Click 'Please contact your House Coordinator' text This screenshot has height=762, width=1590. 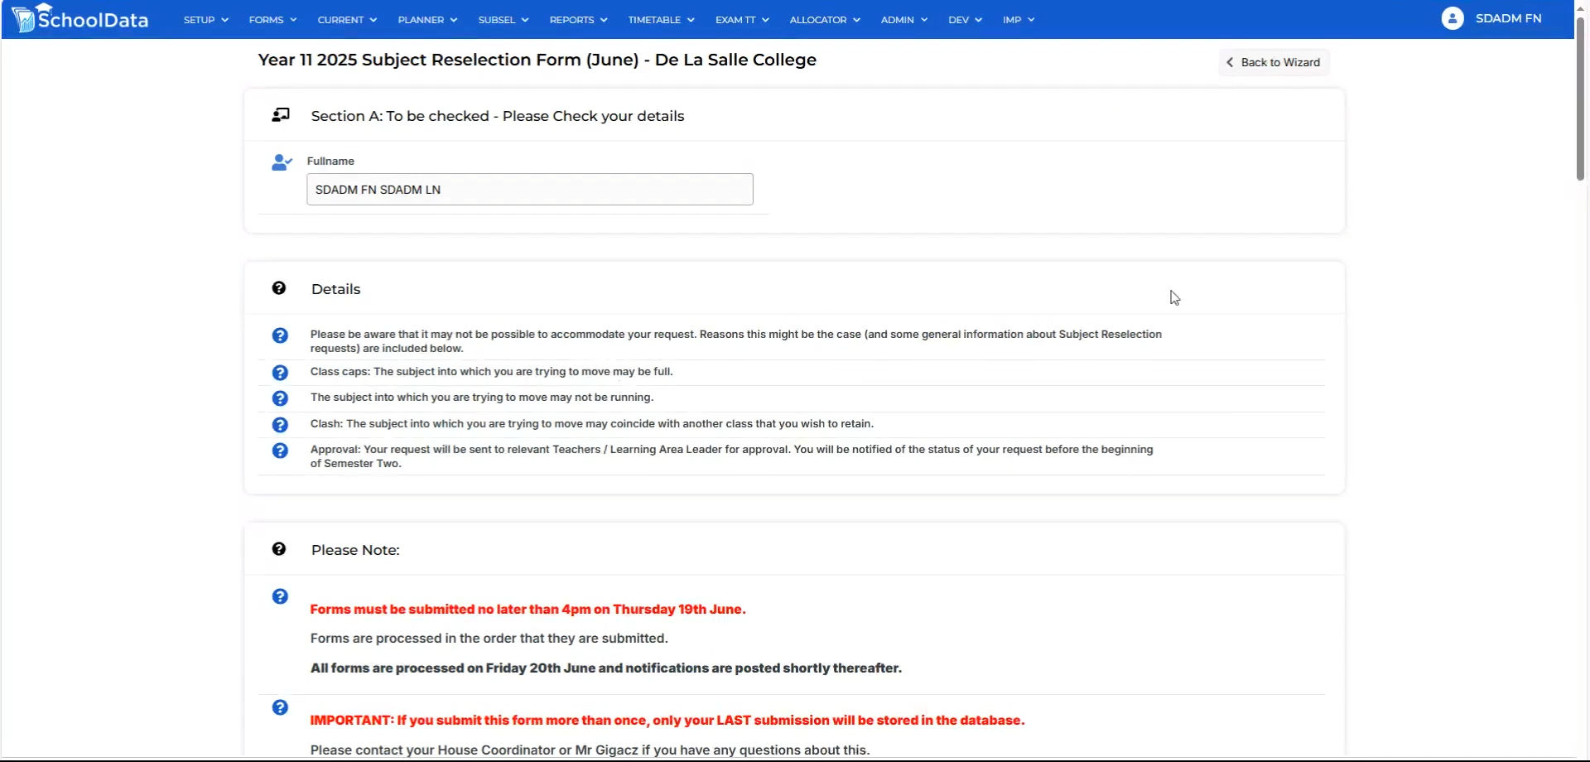coord(590,750)
